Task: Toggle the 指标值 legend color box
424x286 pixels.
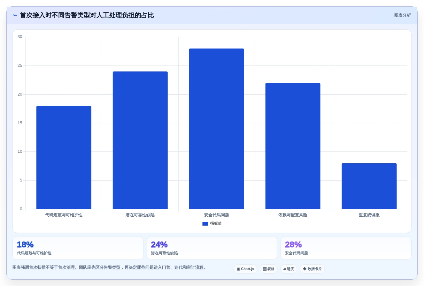Action: (x=205, y=224)
